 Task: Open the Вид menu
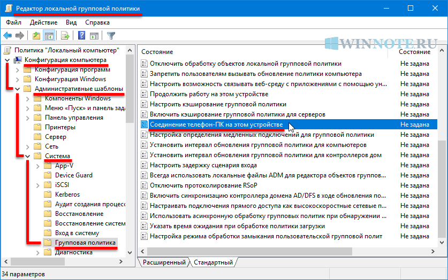(x=71, y=22)
